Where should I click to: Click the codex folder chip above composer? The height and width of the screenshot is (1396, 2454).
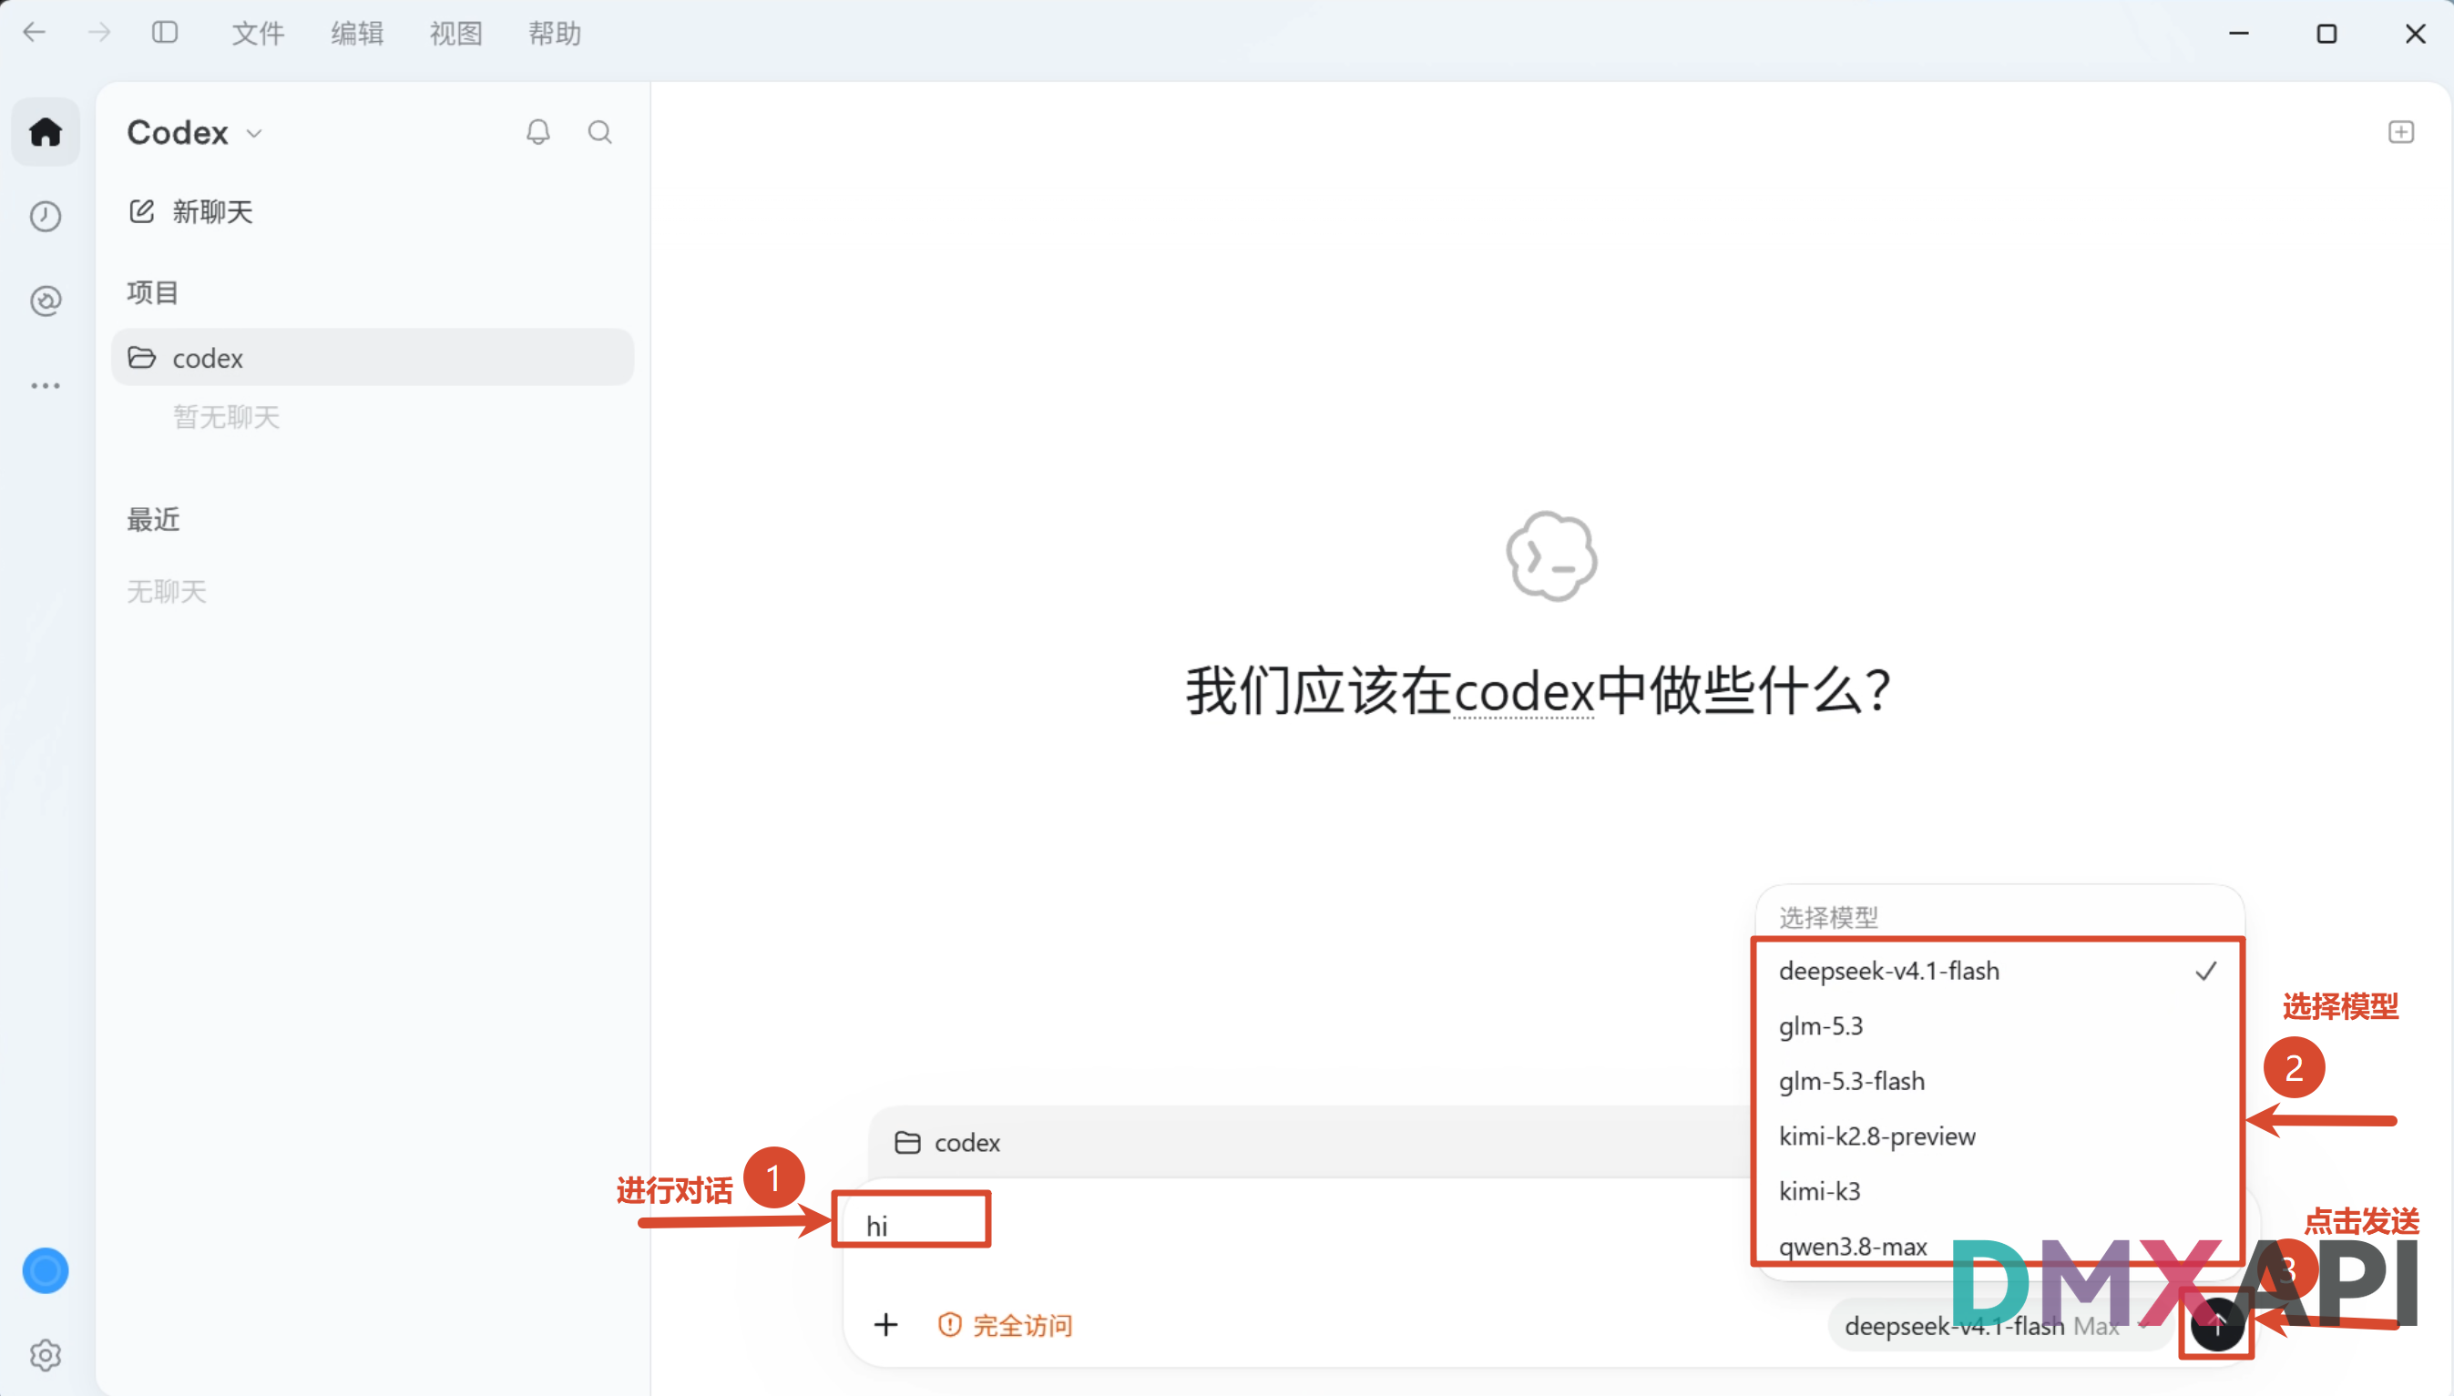(947, 1142)
